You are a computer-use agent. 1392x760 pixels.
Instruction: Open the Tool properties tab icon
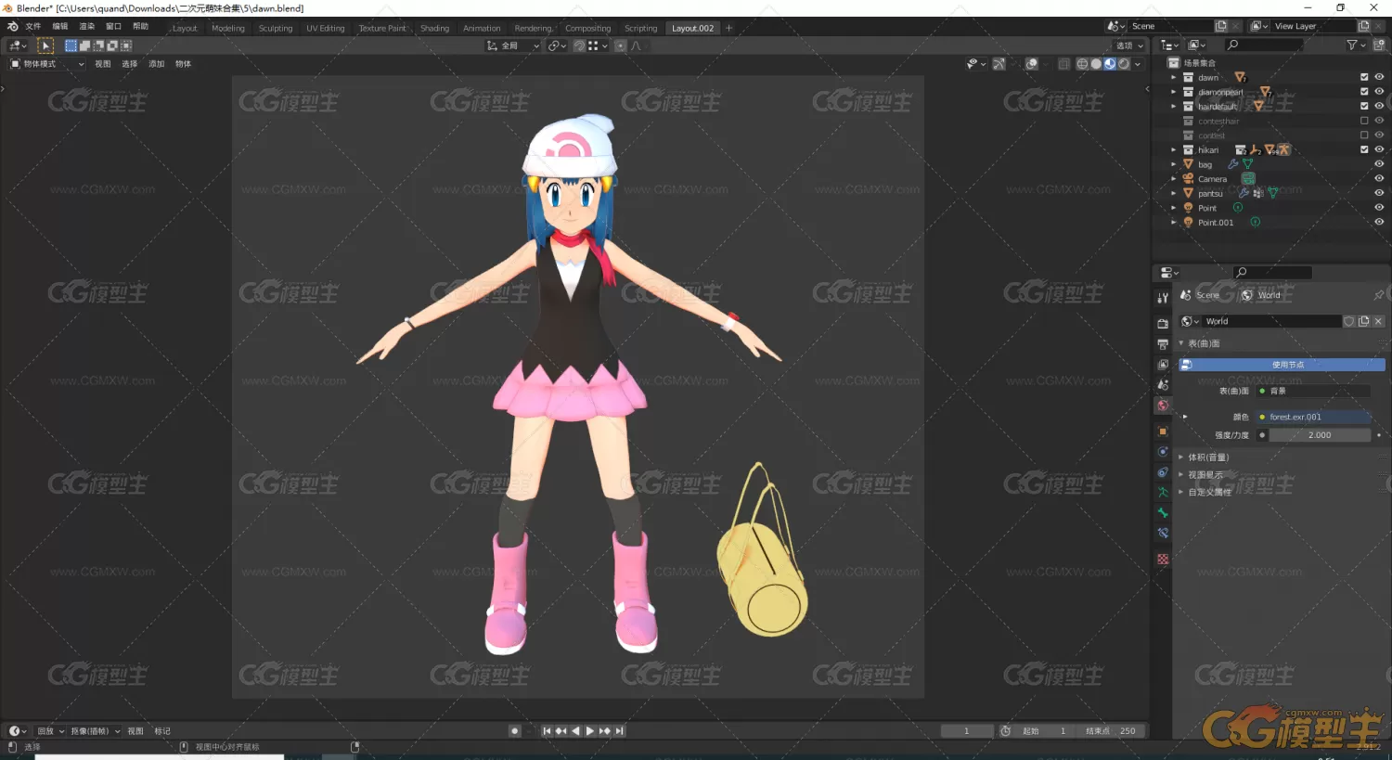1163,298
